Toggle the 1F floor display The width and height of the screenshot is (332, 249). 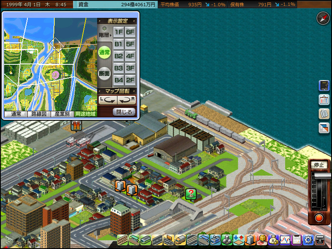pos(119,32)
